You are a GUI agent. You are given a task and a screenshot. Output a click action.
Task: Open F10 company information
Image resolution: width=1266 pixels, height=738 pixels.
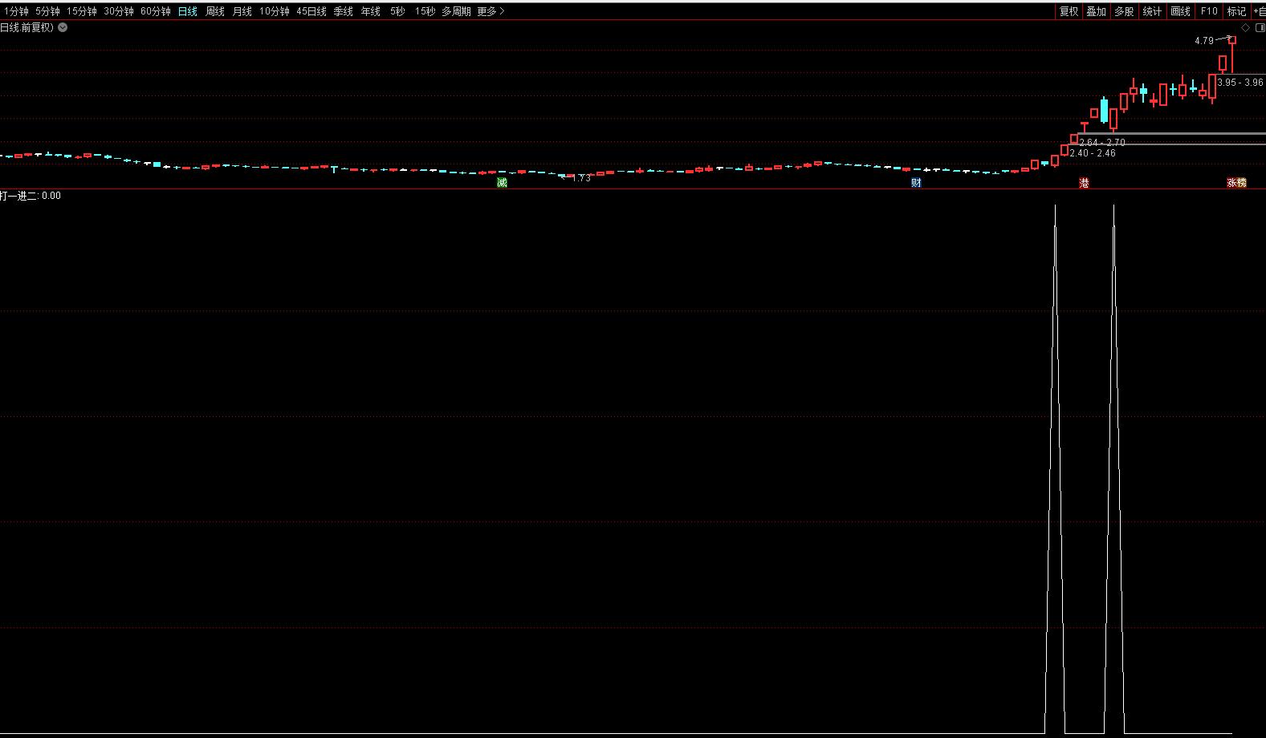click(x=1208, y=11)
